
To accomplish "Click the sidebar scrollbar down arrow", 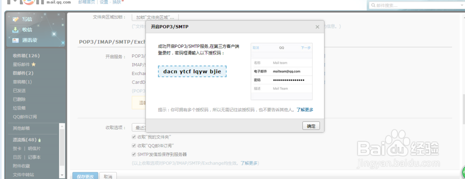I will (x=62, y=175).
